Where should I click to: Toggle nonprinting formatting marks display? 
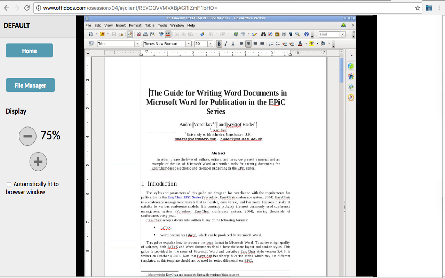[x=291, y=34]
